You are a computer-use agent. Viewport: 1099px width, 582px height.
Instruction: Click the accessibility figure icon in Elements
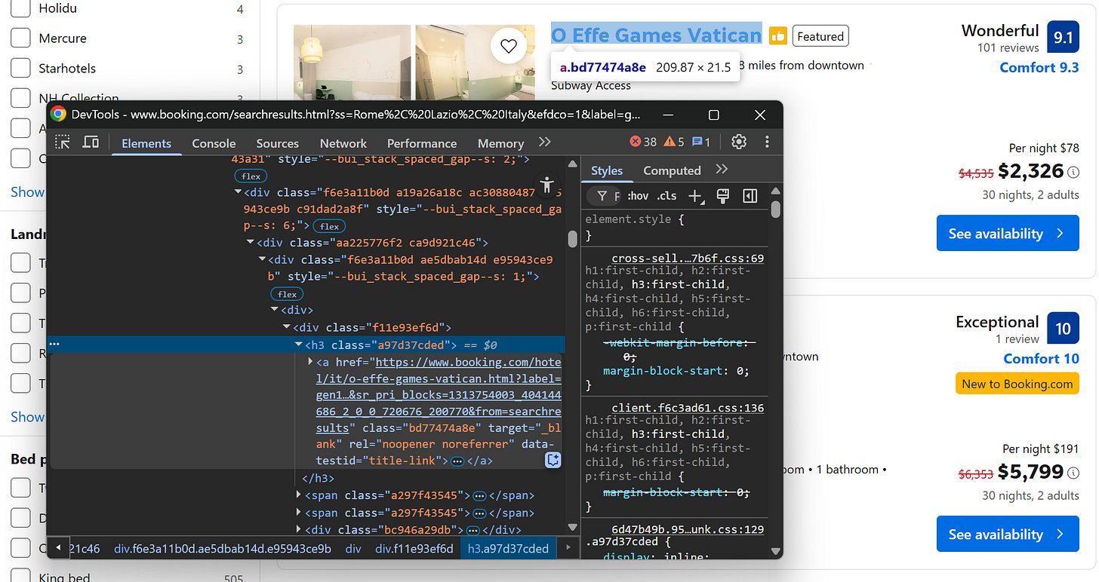pos(548,185)
